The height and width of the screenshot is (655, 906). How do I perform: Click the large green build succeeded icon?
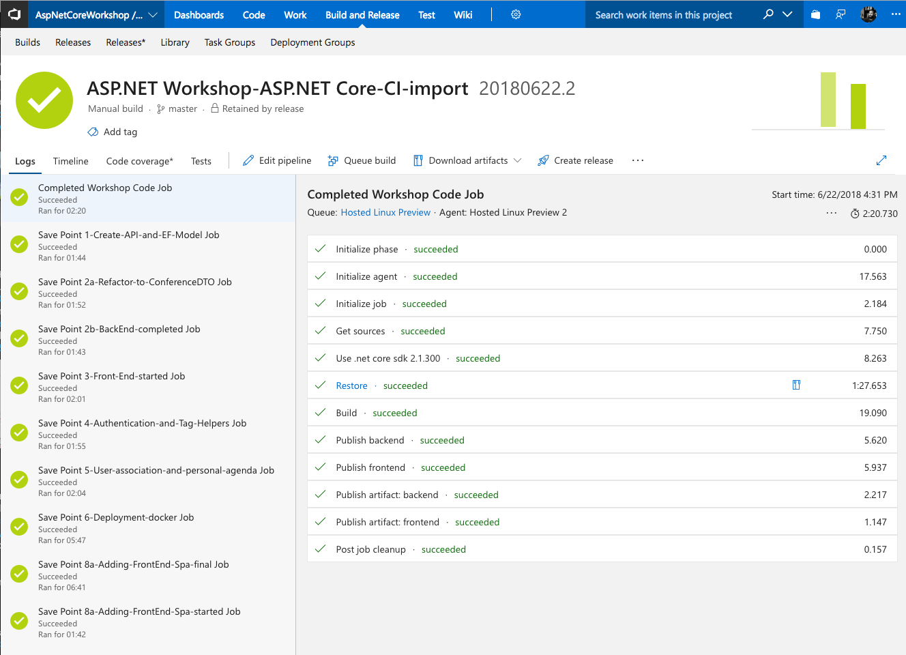[44, 100]
